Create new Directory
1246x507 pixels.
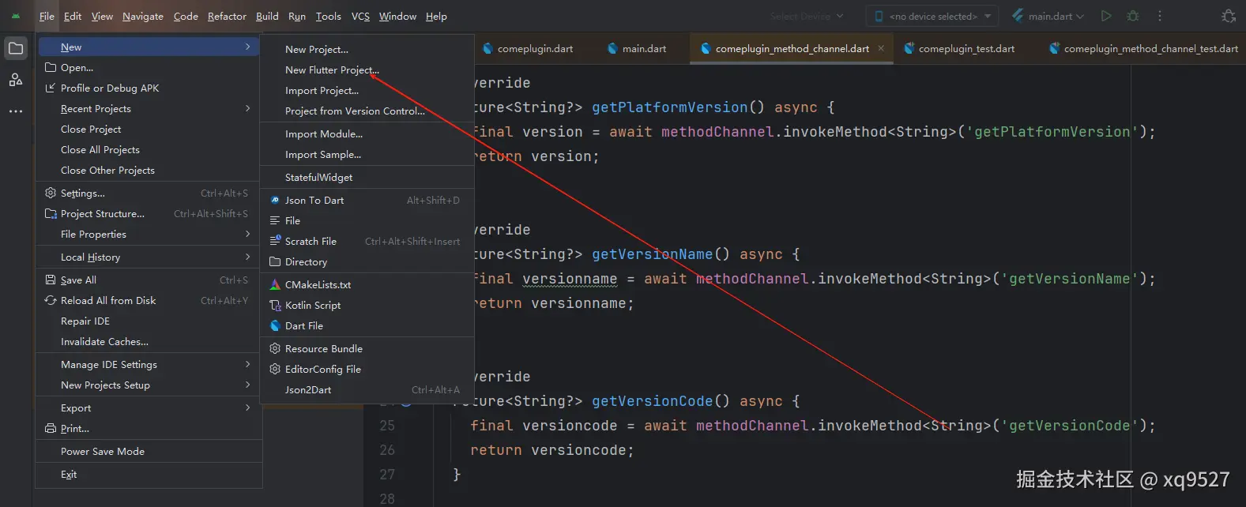367,261
